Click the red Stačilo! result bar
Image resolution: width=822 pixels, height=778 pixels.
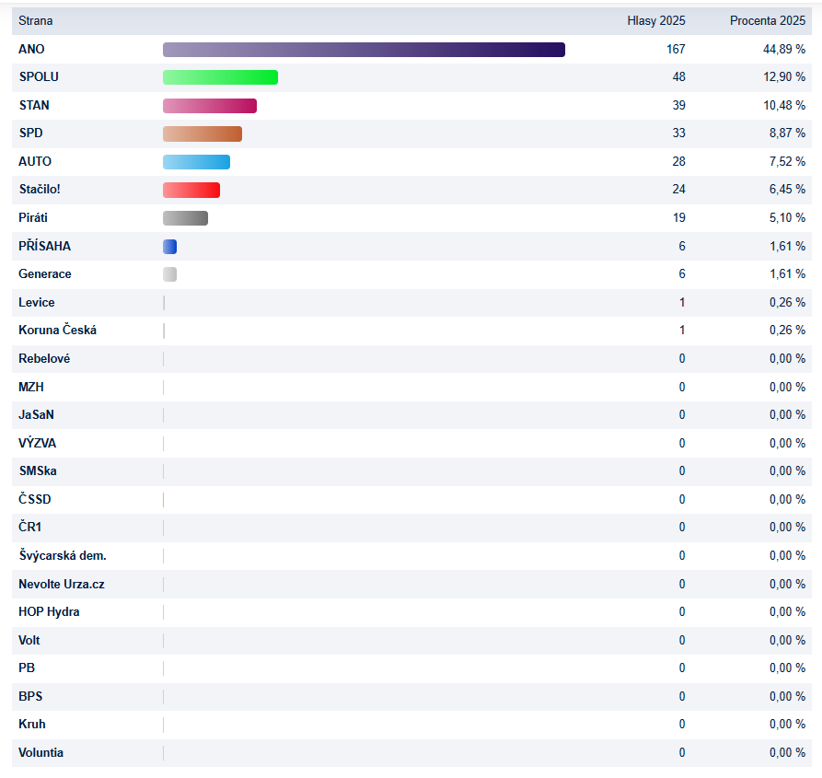[x=191, y=190]
